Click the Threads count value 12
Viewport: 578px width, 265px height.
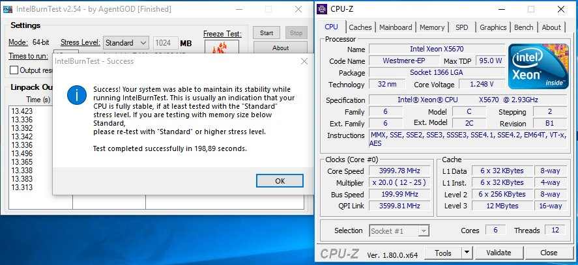pyautogui.click(x=555, y=230)
